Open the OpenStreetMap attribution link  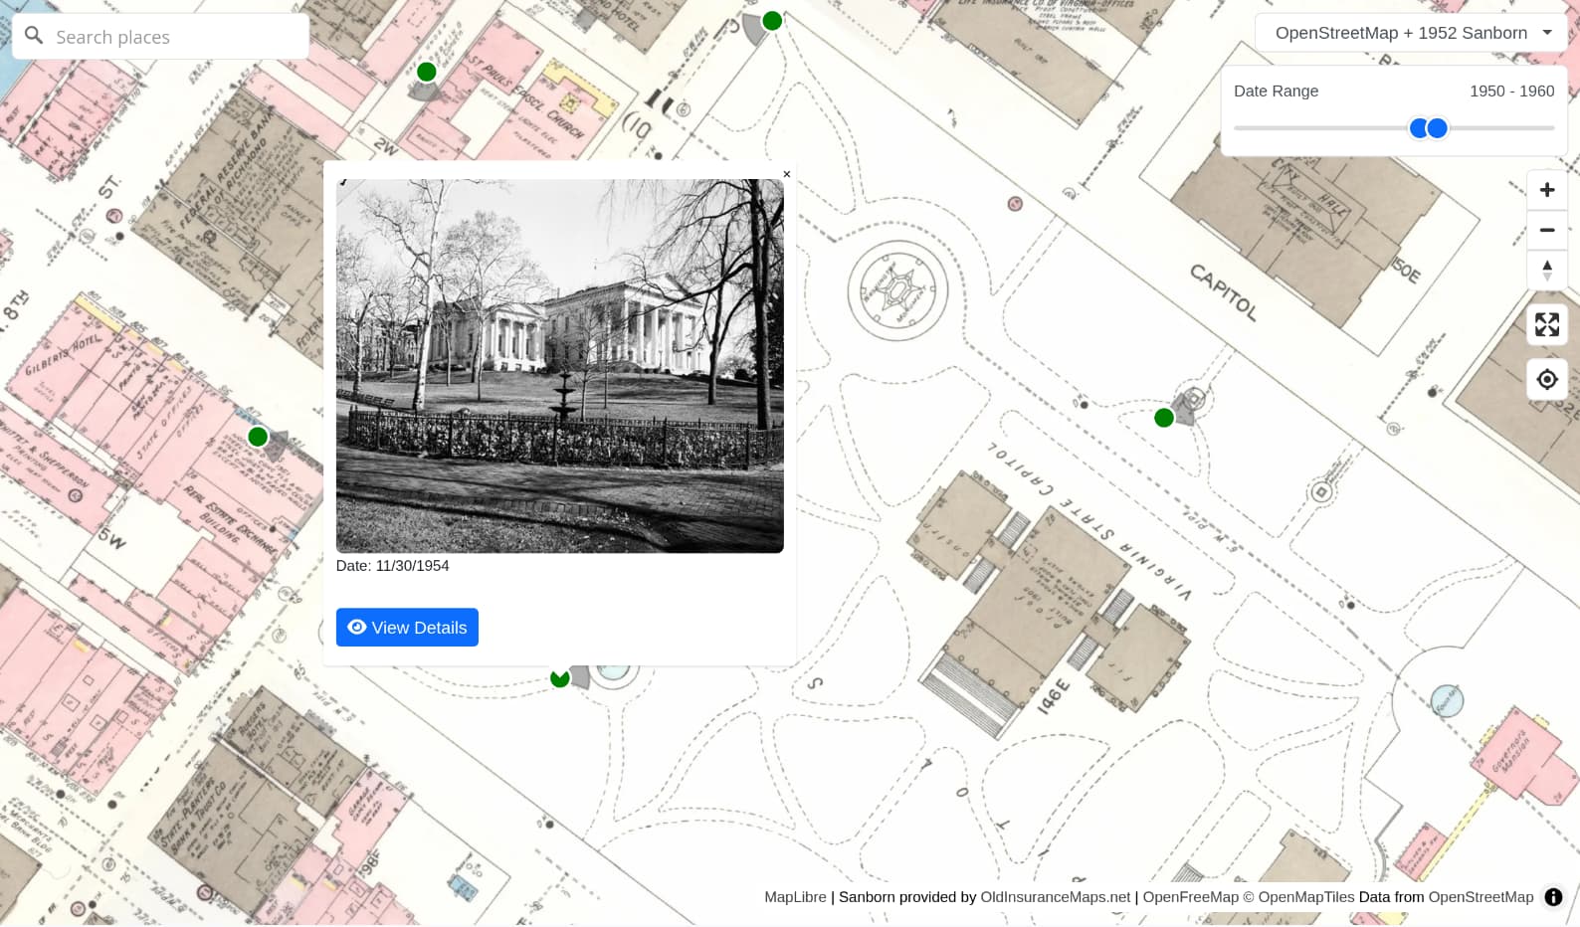pos(1481,897)
